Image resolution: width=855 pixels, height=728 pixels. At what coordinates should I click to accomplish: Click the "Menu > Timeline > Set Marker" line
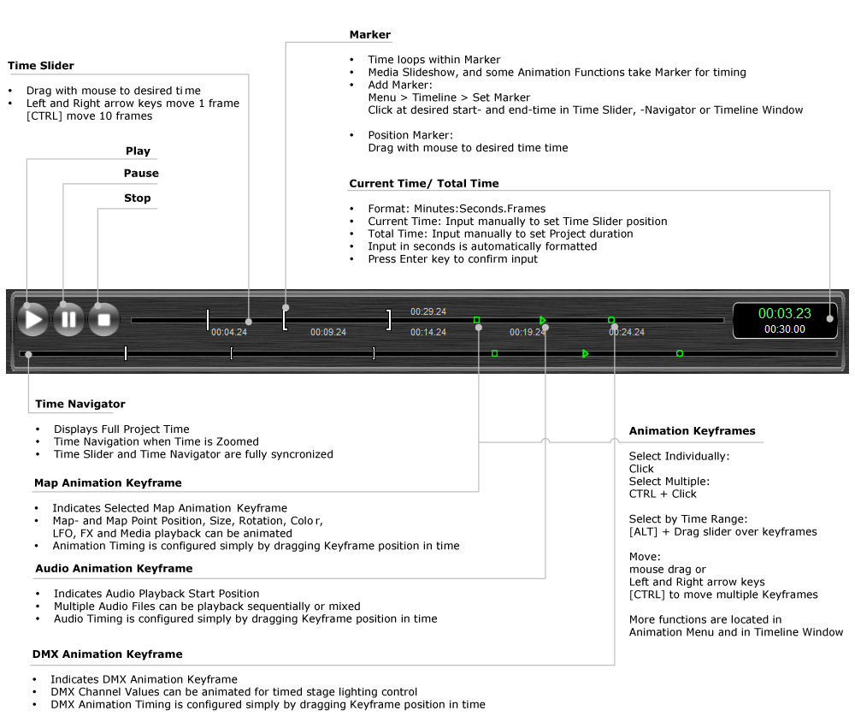pyautogui.click(x=449, y=98)
